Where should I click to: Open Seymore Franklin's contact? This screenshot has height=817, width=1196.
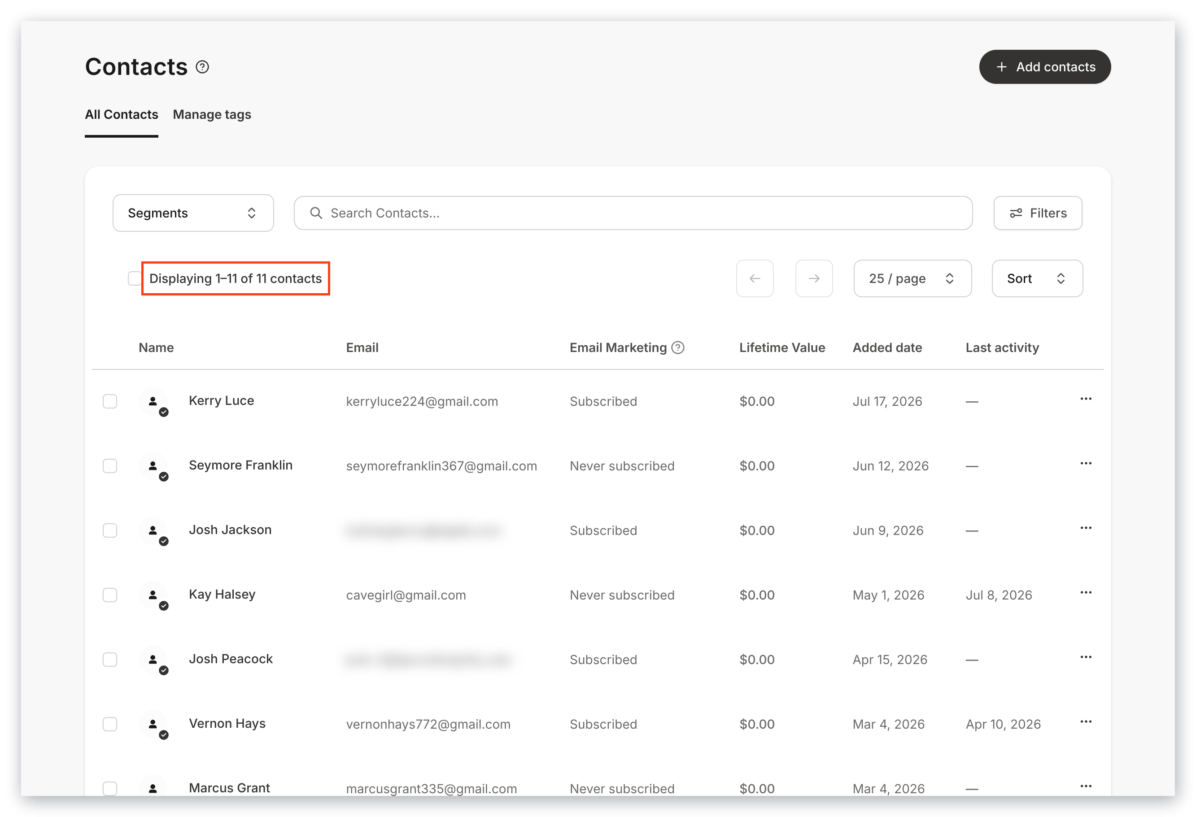(x=240, y=465)
